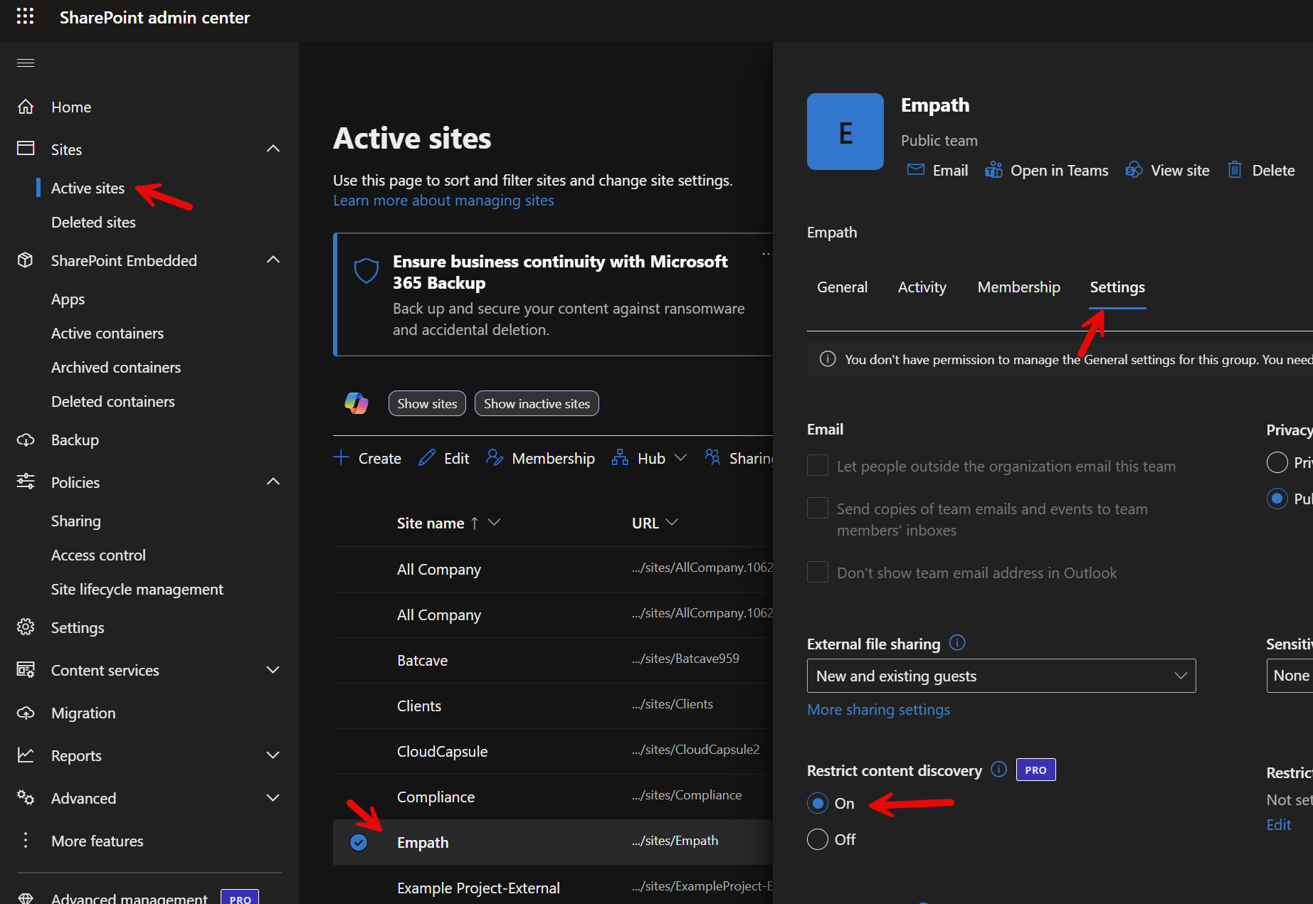Select the Private privacy radio button
Screen dimensions: 1313x904
(x=1277, y=462)
